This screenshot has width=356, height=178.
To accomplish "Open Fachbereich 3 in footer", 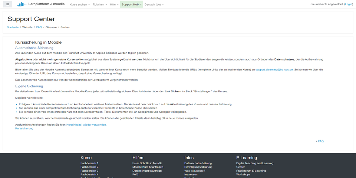I will [89, 171].
